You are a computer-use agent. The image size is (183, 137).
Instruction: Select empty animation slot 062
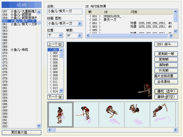click(x=19, y=27)
